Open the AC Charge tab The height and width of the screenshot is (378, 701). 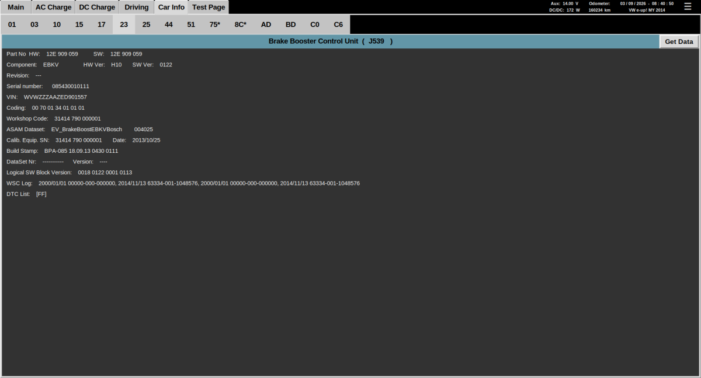tap(53, 7)
